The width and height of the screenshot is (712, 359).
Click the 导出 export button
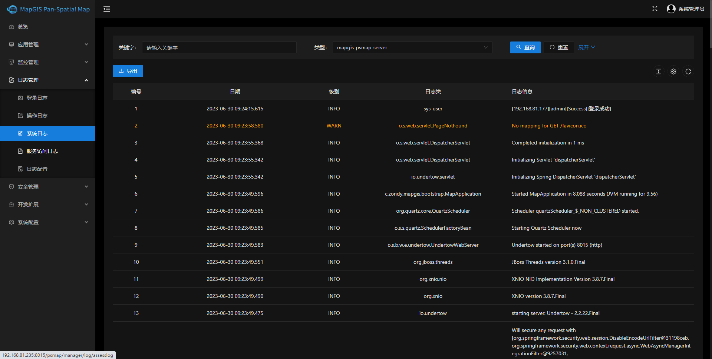click(x=128, y=71)
